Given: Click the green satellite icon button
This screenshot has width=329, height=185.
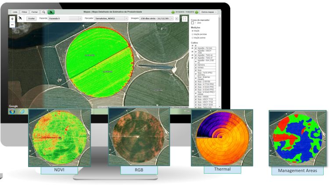Looking at the screenshot, I should (51, 12).
